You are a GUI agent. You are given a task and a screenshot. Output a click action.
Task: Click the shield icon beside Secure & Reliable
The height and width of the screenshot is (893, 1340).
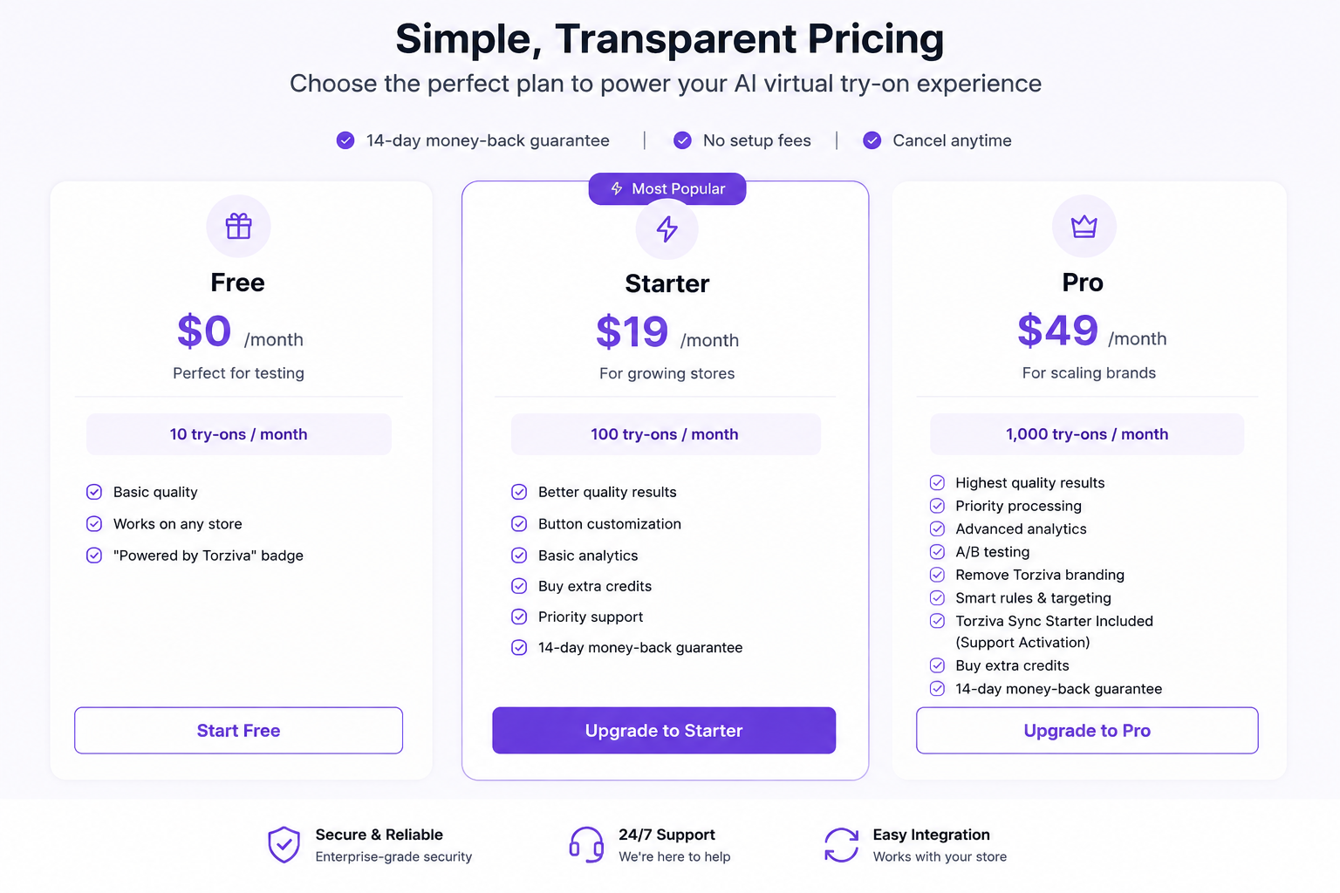(284, 844)
